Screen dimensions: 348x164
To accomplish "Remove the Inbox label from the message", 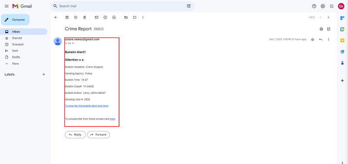I will coord(102,29).
